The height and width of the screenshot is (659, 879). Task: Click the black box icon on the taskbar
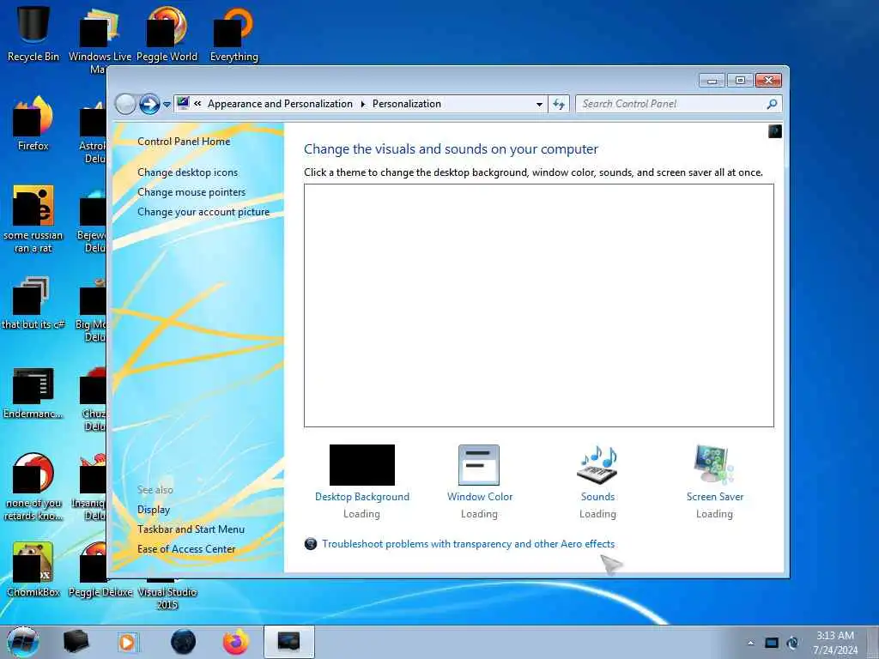coord(76,642)
